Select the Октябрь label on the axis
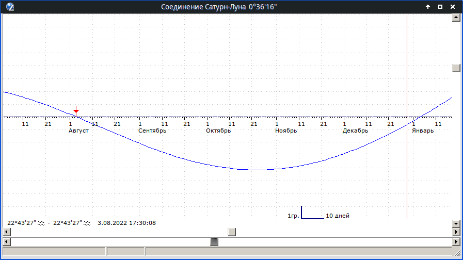The height and width of the screenshot is (260, 463). point(218,131)
